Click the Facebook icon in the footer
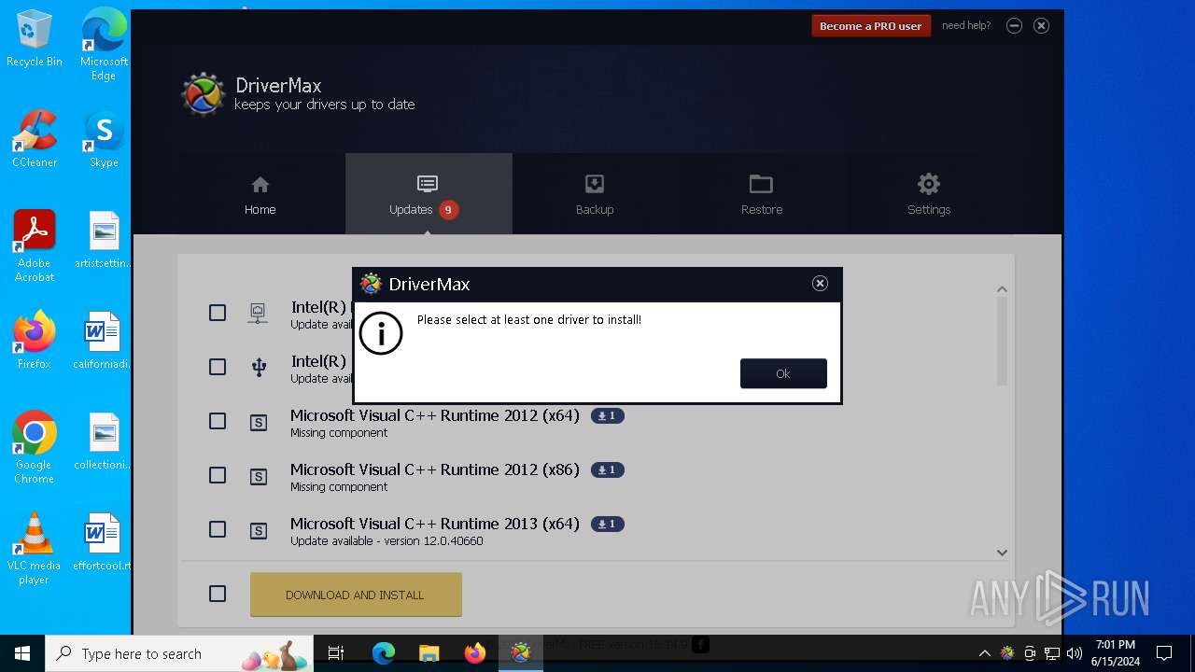1195x672 pixels. tap(700, 644)
